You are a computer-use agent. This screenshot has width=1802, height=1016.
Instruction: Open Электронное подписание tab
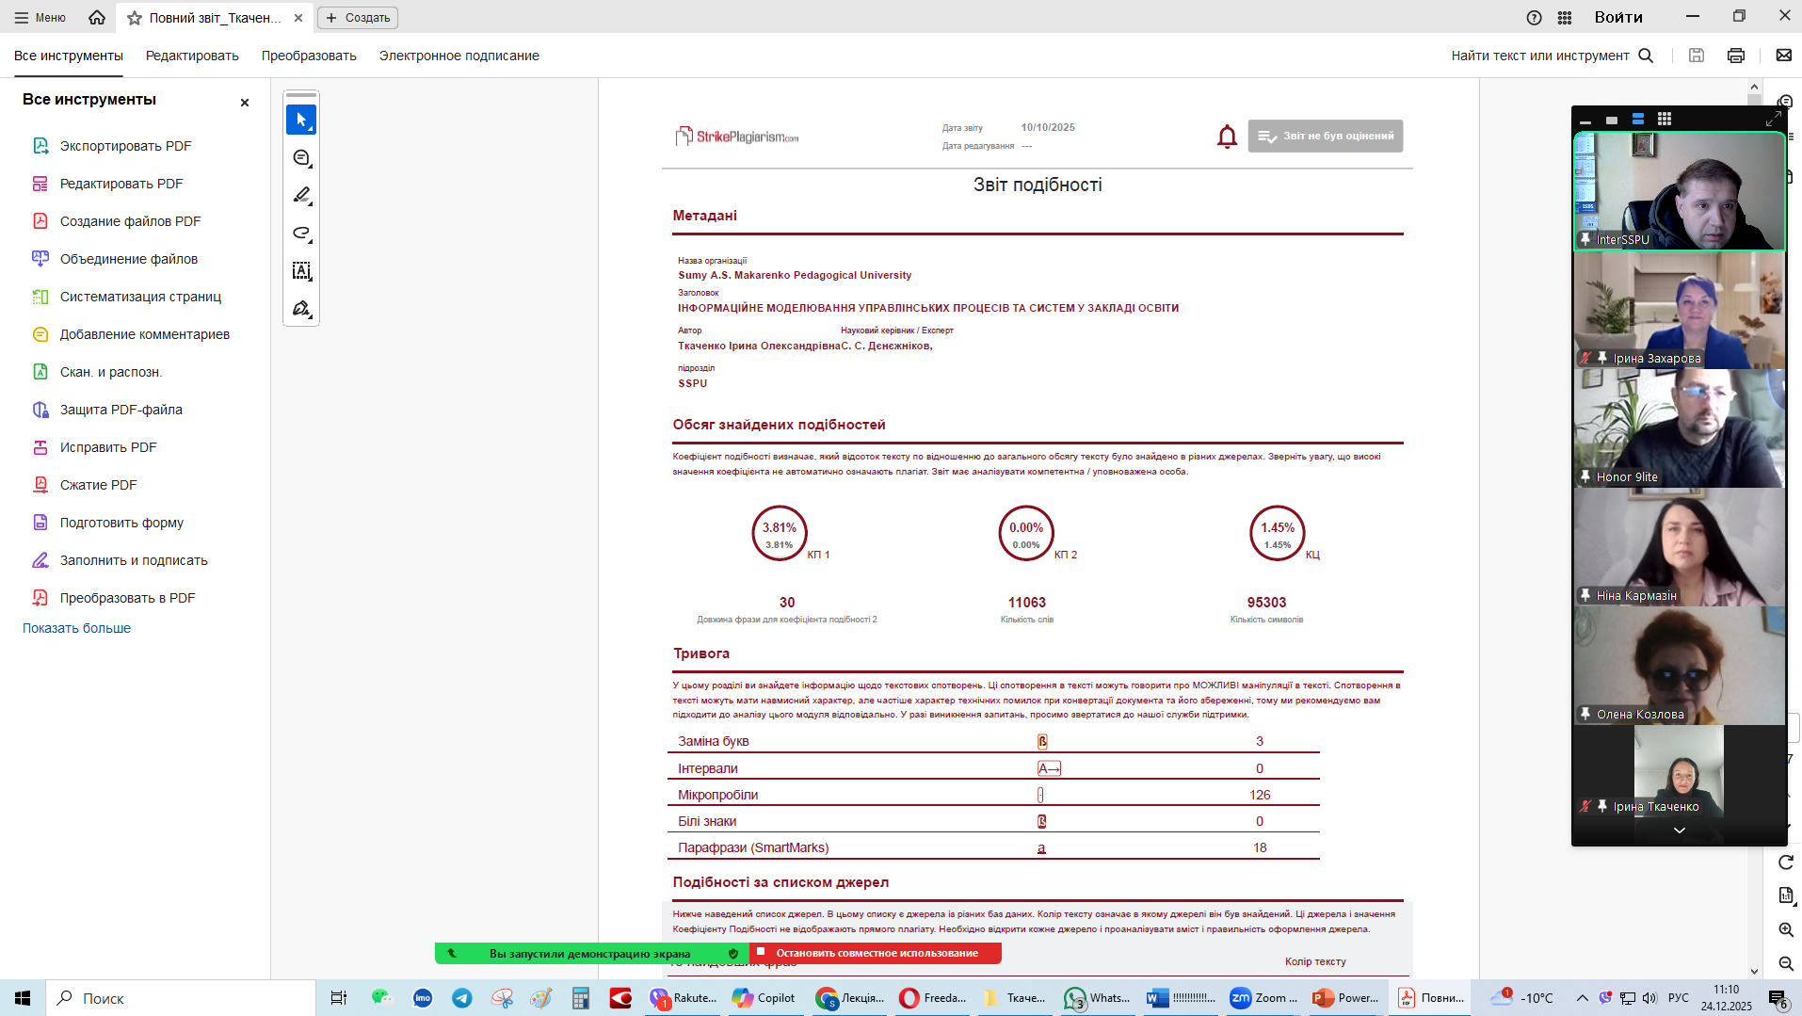[x=459, y=56]
